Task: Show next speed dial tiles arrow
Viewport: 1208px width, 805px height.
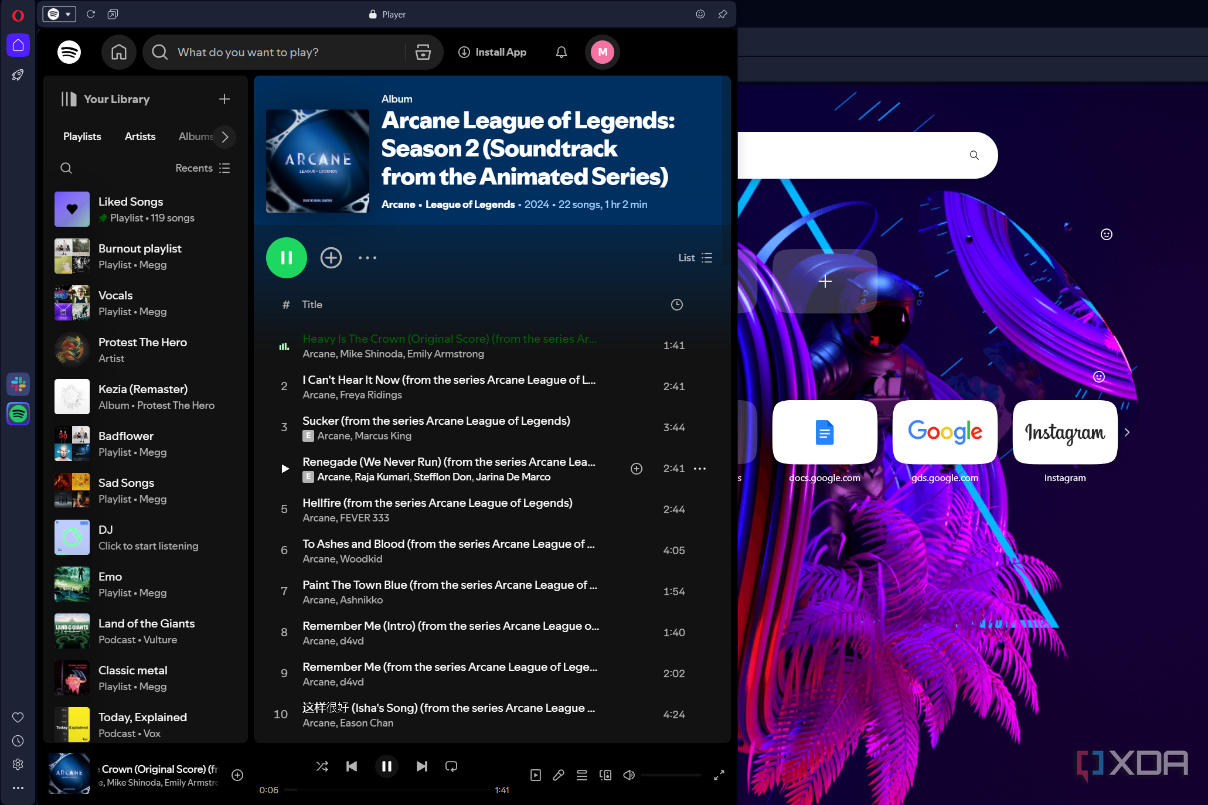Action: pos(1127,432)
